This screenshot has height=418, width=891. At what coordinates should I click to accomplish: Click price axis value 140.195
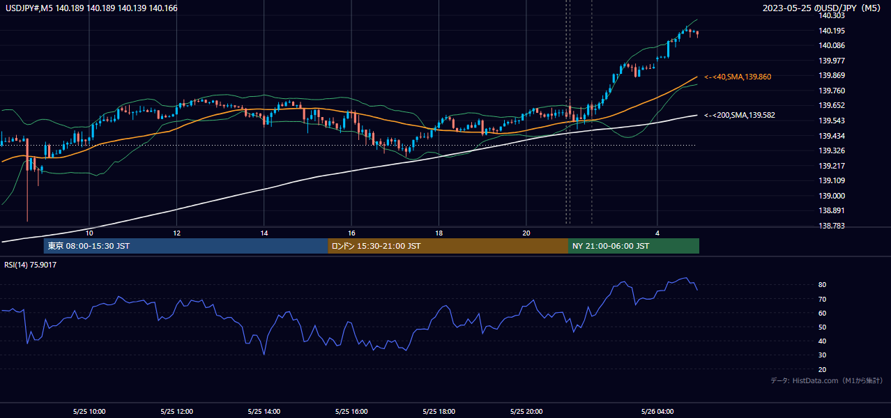tap(831, 31)
